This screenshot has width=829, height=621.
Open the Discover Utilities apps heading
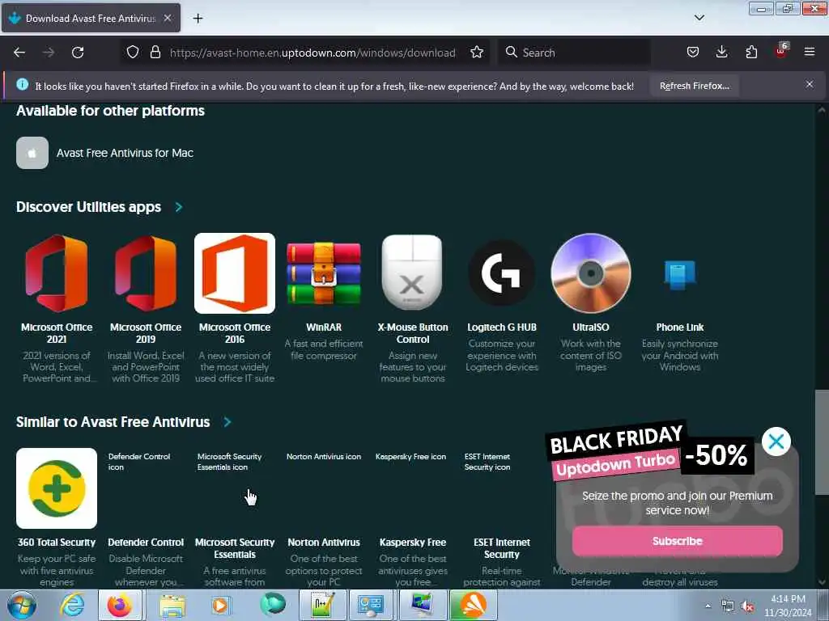pos(88,207)
